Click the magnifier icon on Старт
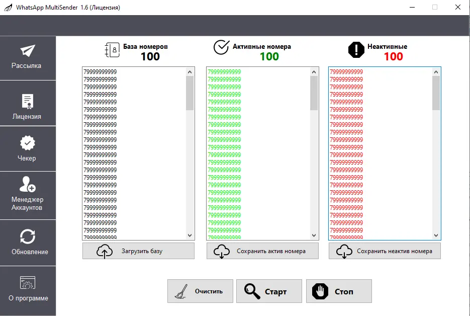The width and height of the screenshot is (470, 316). 252,291
